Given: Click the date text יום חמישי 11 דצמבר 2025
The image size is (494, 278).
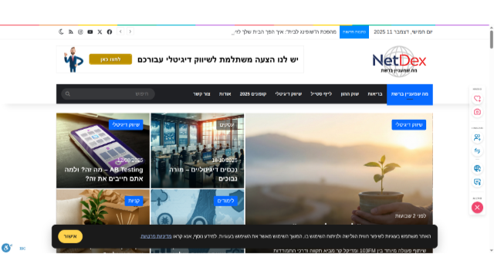Looking at the screenshot, I should click(403, 32).
